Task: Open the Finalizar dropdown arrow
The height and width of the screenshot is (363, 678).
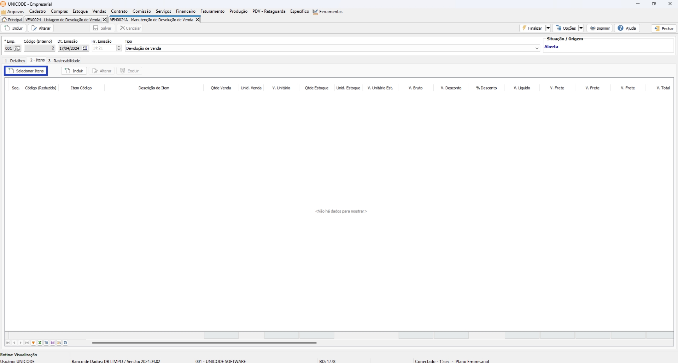Action: (548, 28)
